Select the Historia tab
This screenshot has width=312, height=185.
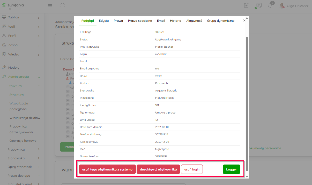[175, 21]
